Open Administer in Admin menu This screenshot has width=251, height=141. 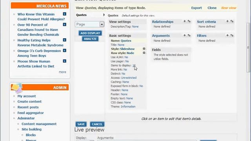pyautogui.click(x=26, y=118)
